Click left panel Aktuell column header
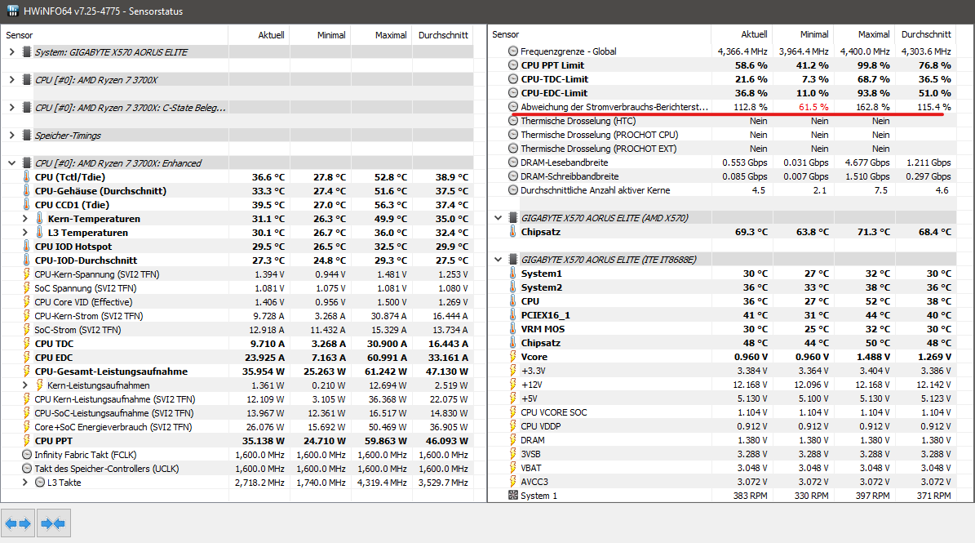The image size is (975, 543). [x=259, y=35]
